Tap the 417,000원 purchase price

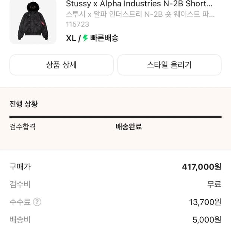pos(202,167)
